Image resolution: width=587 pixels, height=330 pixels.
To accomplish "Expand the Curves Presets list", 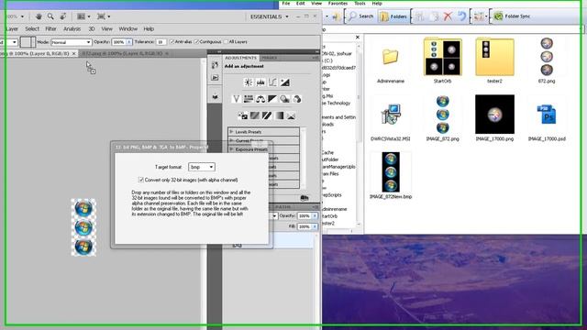I will point(231,140).
